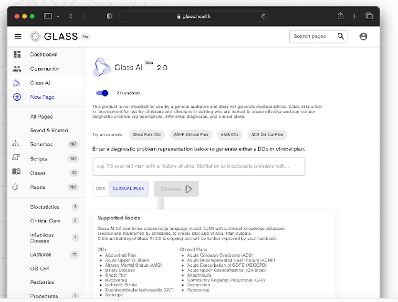Go back with Safari back arrow
This screenshot has width=398, height=302.
click(x=71, y=16)
